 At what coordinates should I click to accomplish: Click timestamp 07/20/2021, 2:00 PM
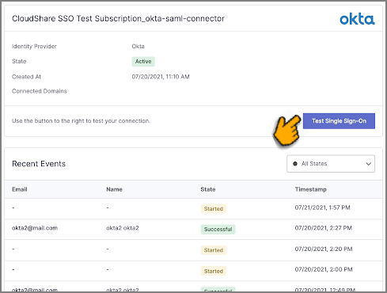[324, 269]
